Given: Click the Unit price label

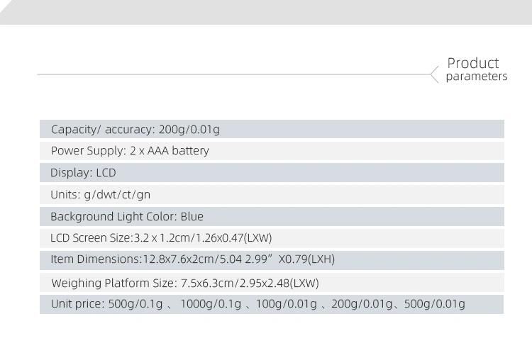Looking at the screenshot, I should [77, 304].
